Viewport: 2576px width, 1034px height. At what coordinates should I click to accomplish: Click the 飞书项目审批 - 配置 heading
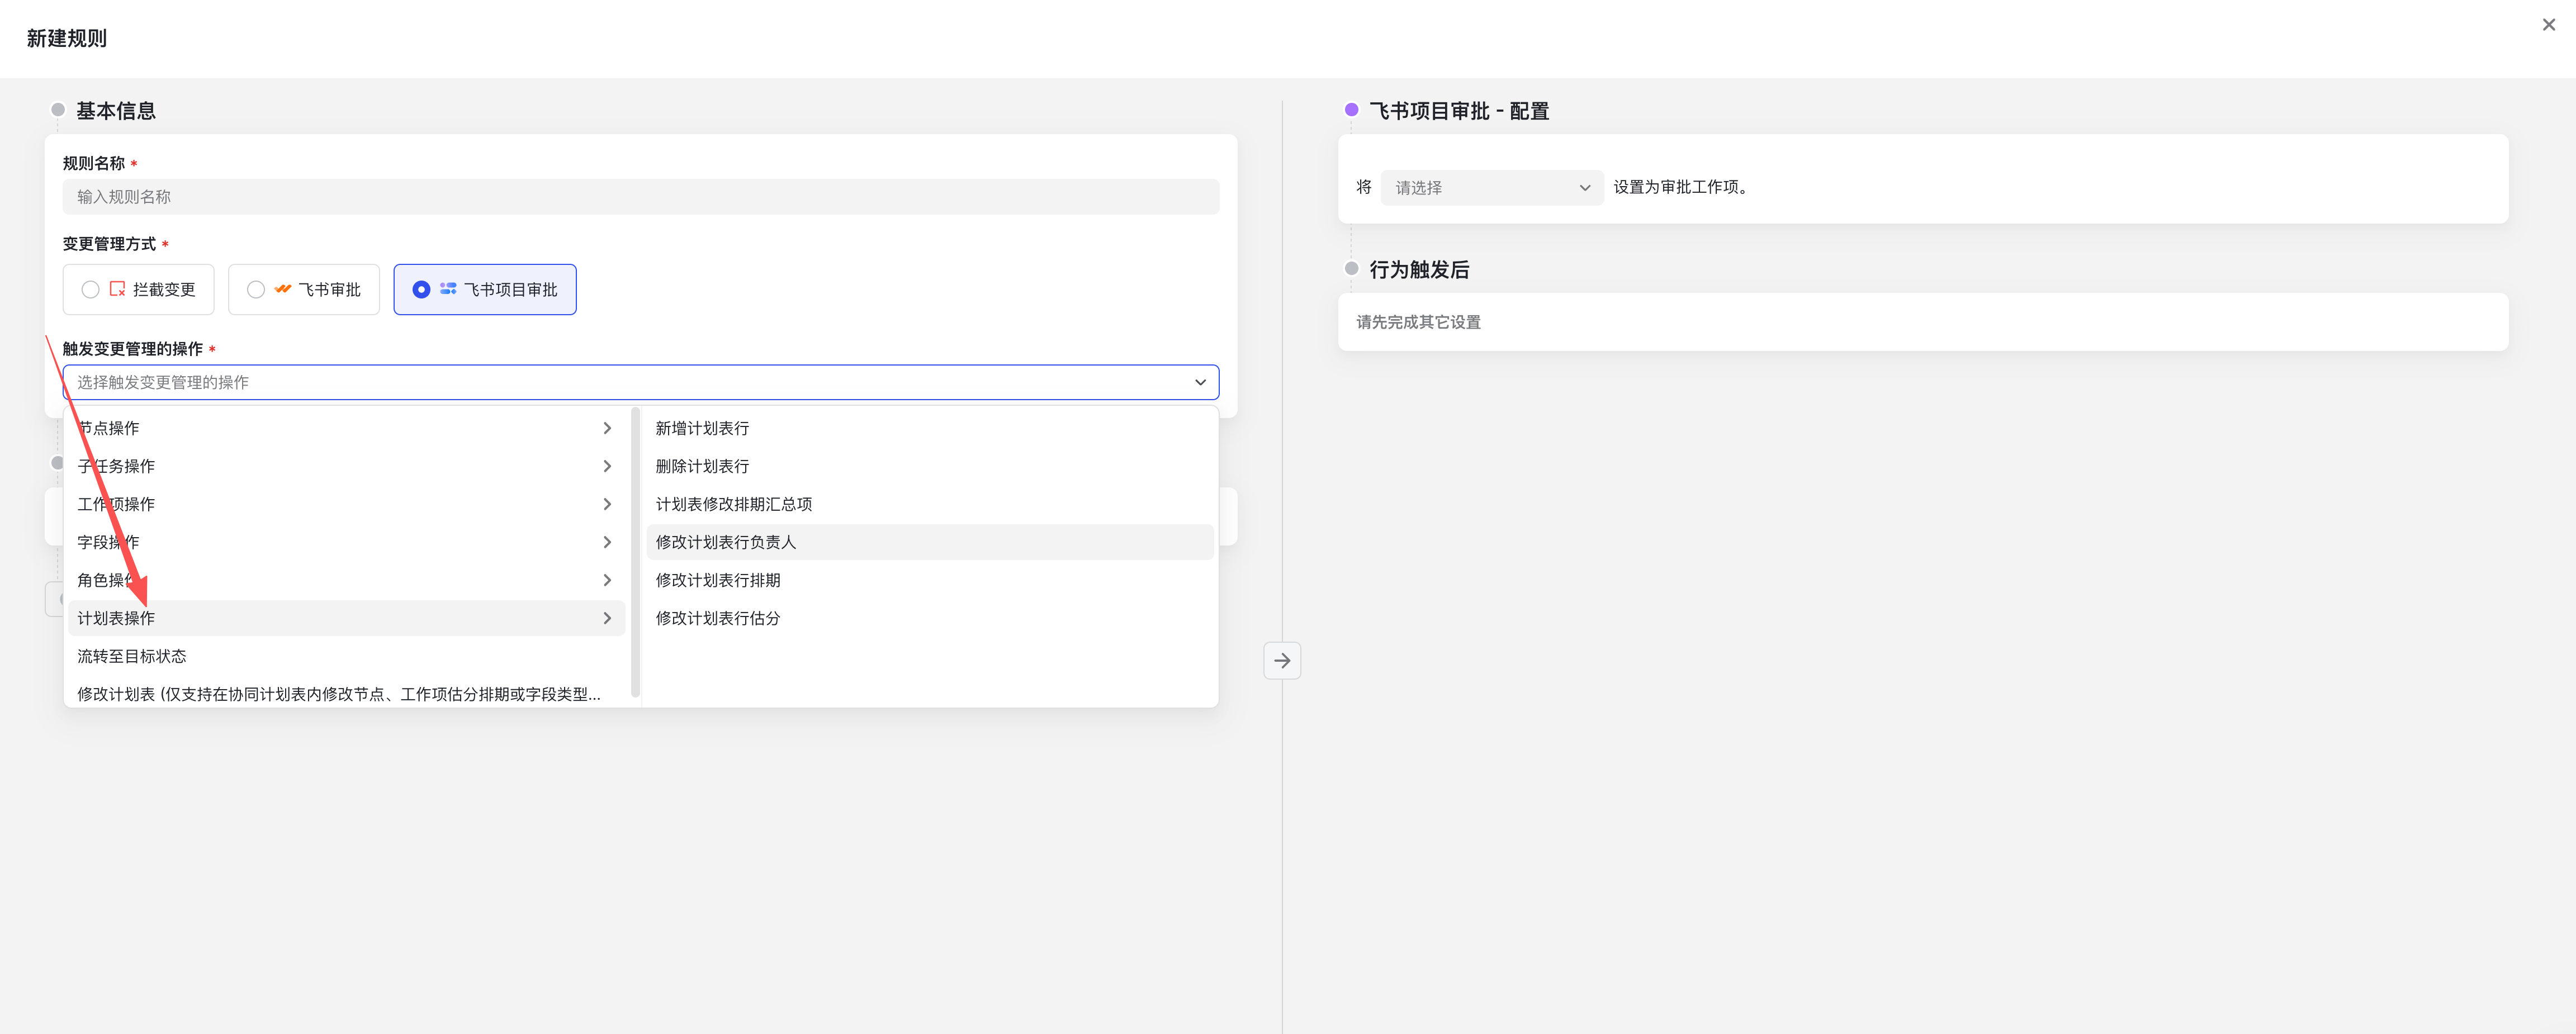tap(1459, 111)
